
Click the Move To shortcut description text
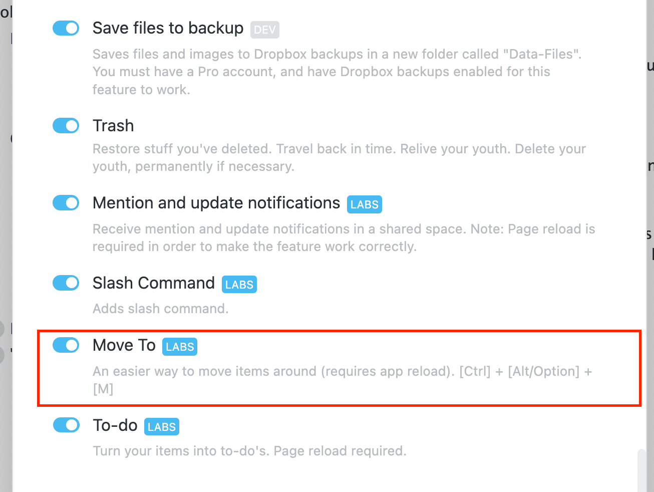tap(343, 380)
